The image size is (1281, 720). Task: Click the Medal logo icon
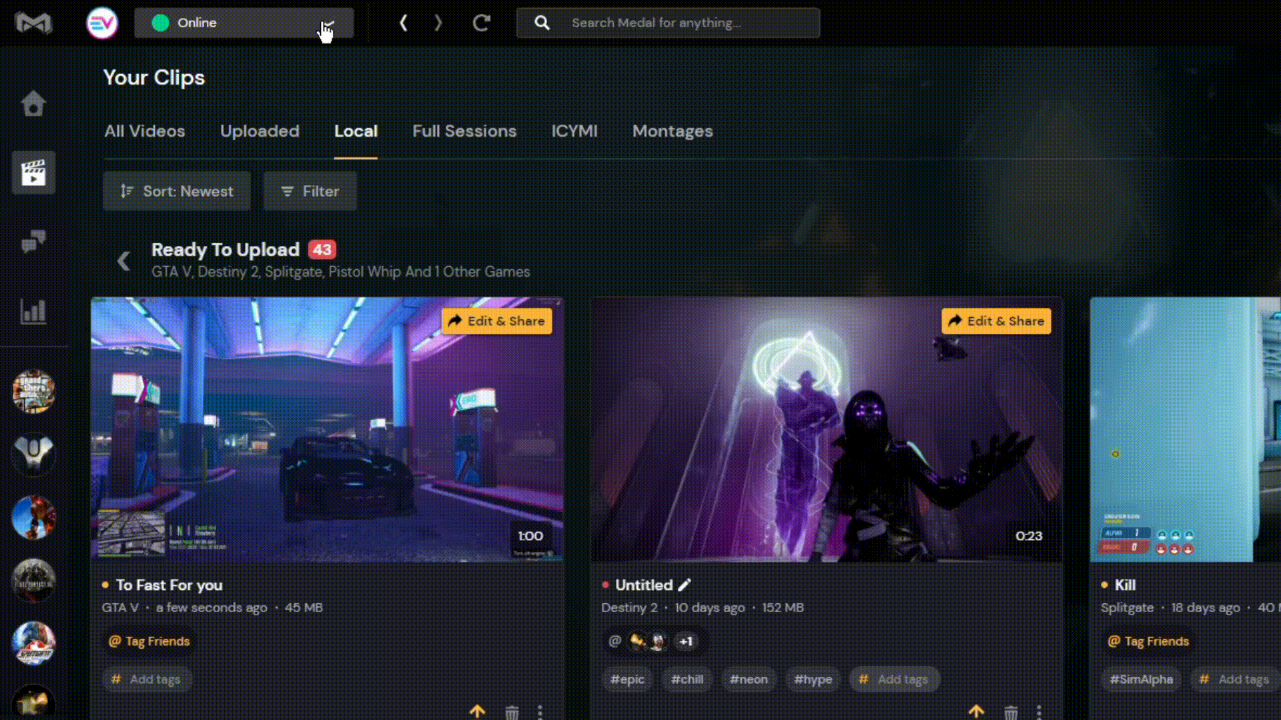click(x=33, y=23)
